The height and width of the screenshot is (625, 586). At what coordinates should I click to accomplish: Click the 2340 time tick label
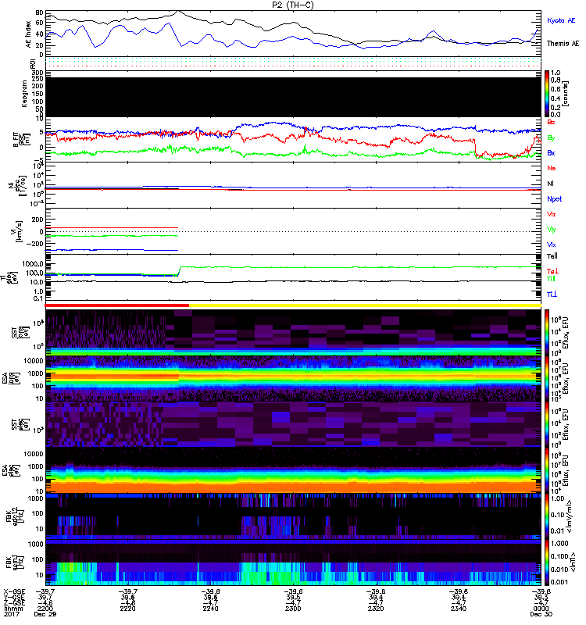[459, 609]
